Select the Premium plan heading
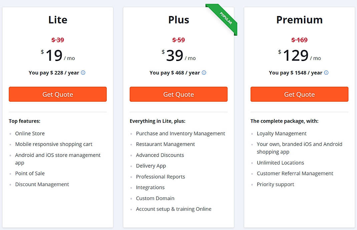 click(x=299, y=20)
